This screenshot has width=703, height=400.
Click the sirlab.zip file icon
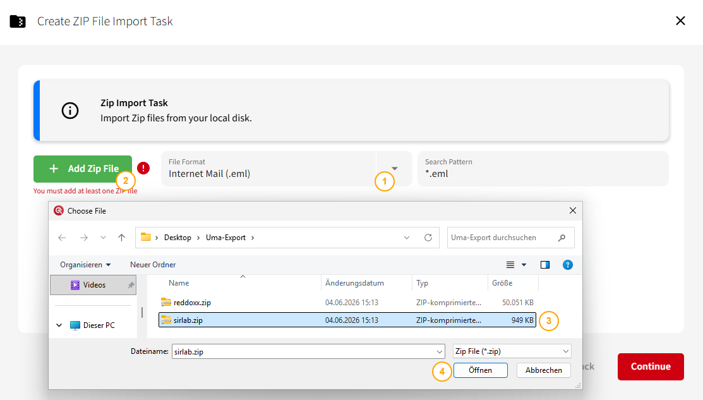pyautogui.click(x=166, y=320)
